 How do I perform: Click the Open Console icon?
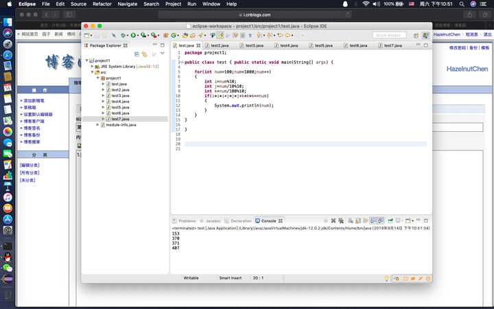coord(408,220)
